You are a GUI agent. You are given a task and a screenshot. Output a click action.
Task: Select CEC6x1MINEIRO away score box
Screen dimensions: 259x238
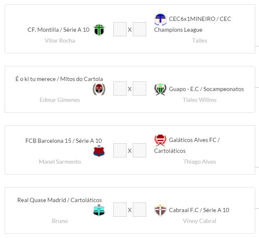tap(140, 30)
